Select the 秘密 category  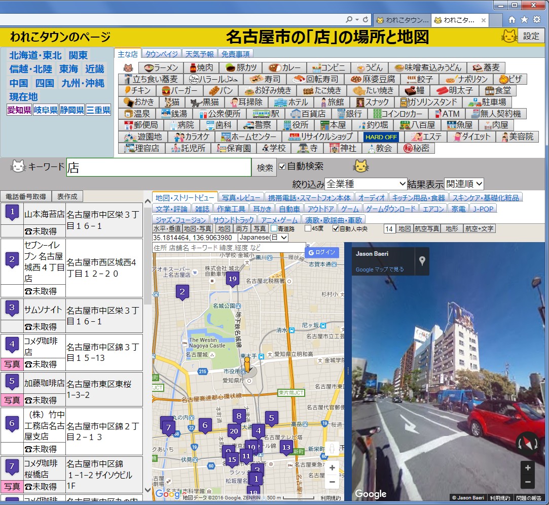pyautogui.click(x=416, y=148)
